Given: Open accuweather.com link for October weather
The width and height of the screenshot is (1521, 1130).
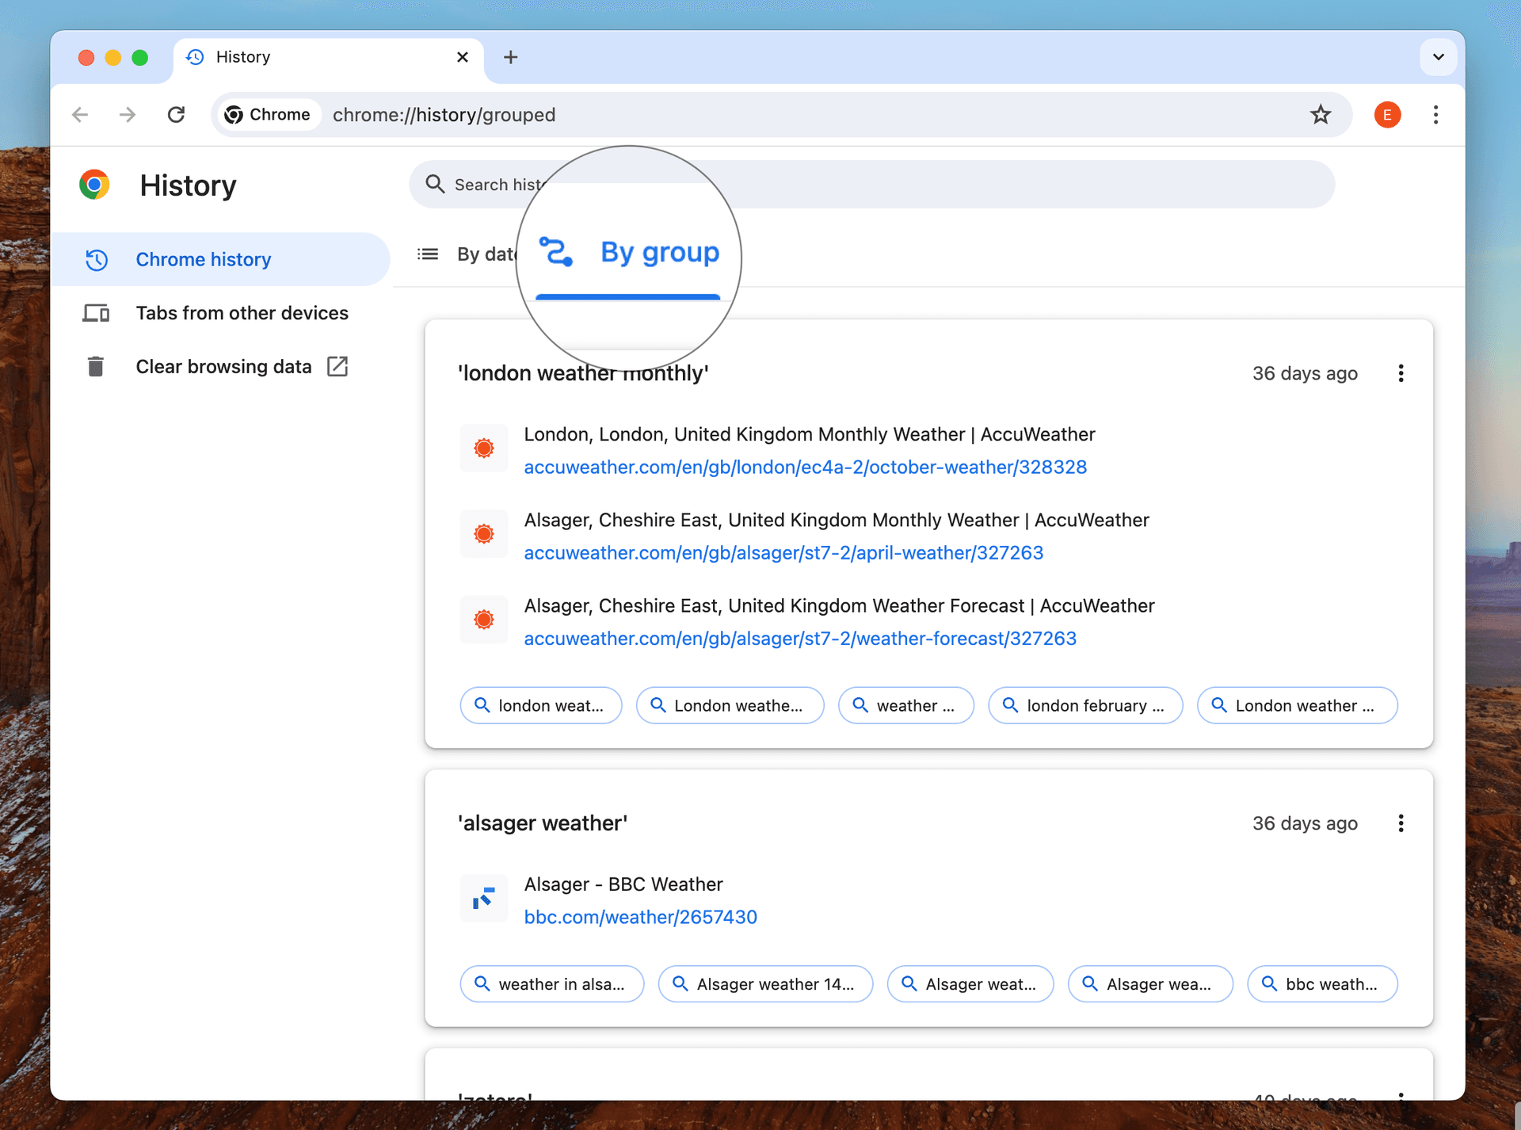Looking at the screenshot, I should [x=805, y=468].
